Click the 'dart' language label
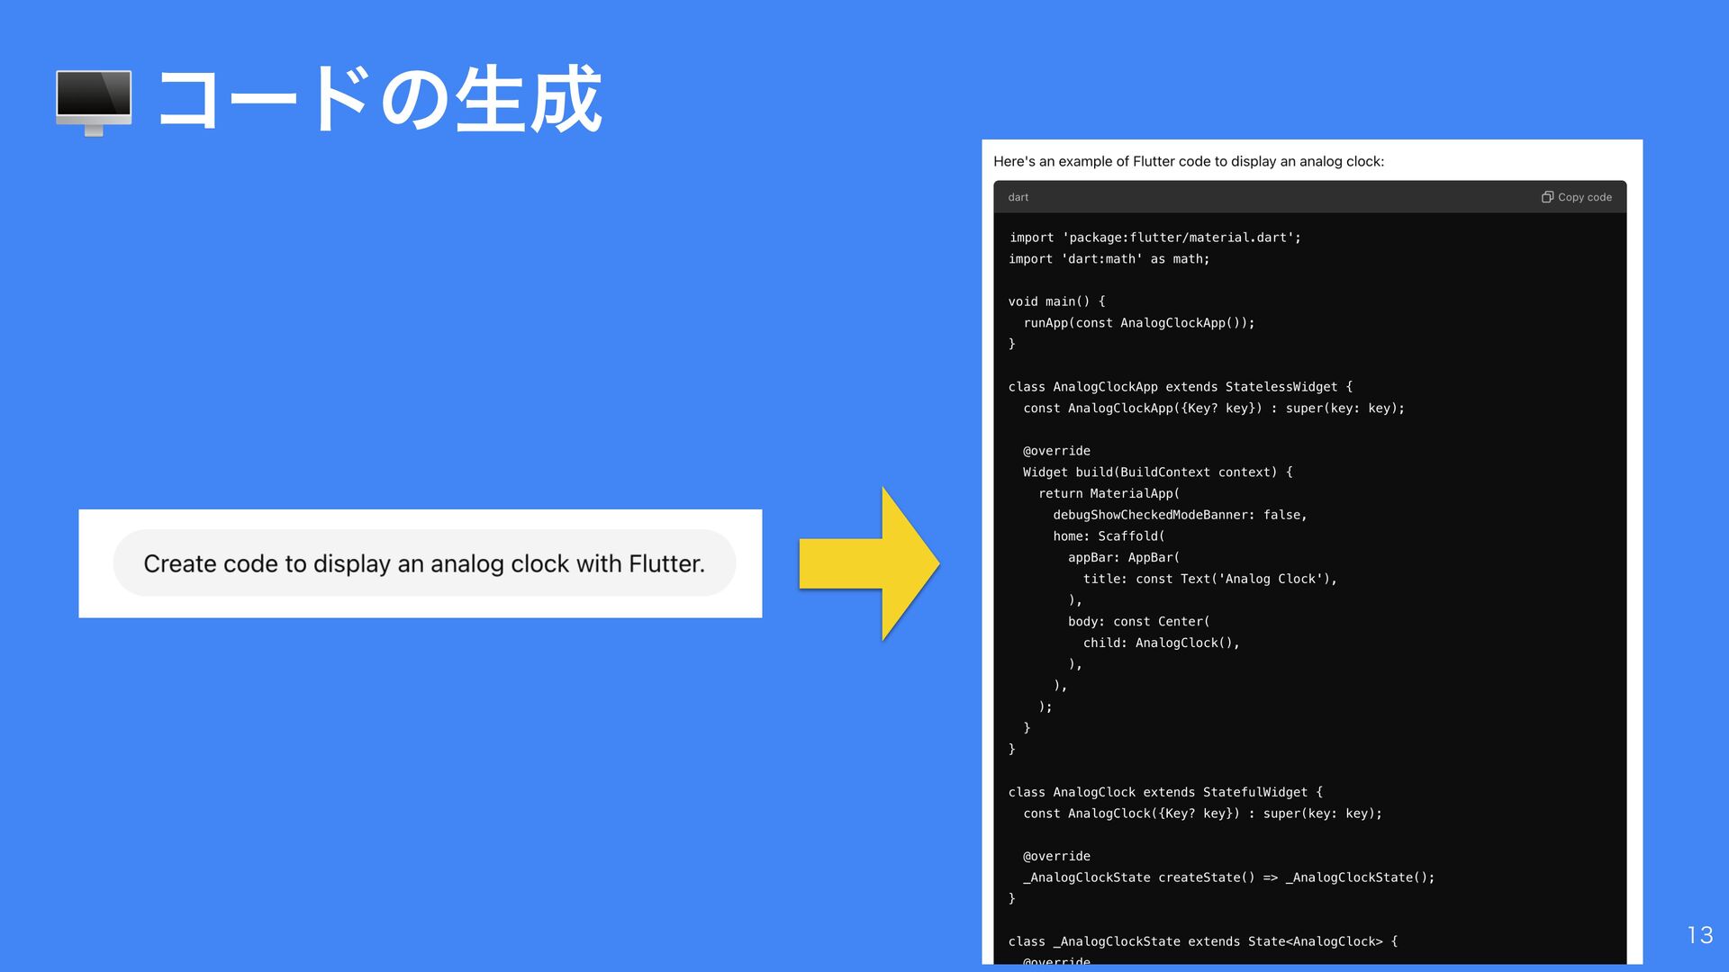Screen dimensions: 1729x972 pos(1018,197)
